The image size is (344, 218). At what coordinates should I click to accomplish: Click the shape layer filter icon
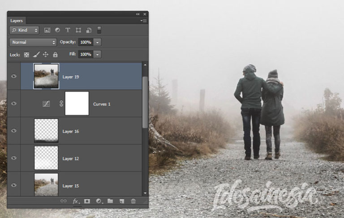(78, 30)
